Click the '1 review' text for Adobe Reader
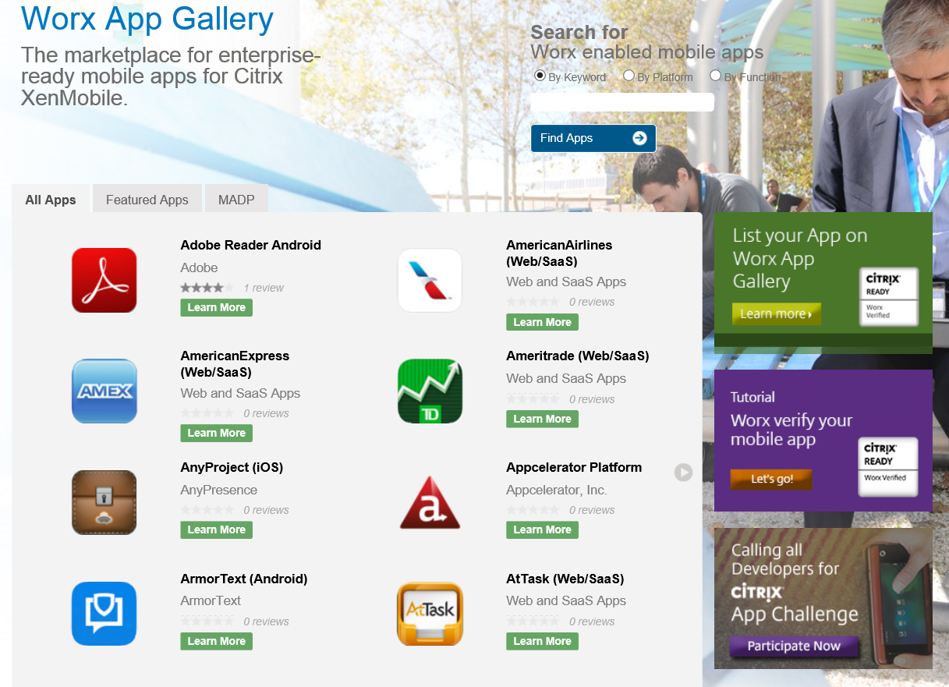949x687 pixels. pyautogui.click(x=264, y=288)
